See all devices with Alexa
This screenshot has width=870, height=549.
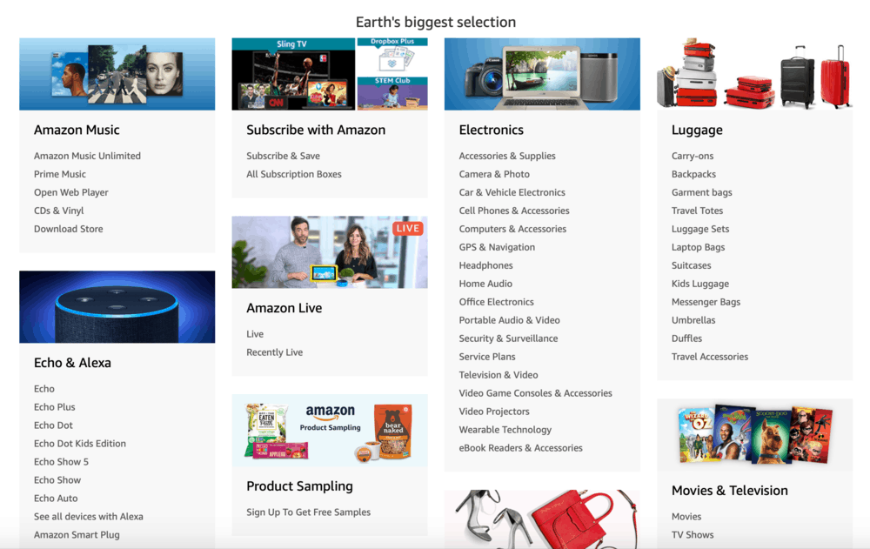click(88, 516)
